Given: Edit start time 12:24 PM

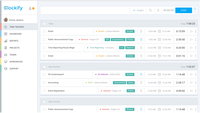Looking at the screenshot, I should pos(152,48).
